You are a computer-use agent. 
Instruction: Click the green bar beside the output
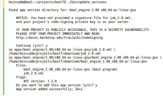4,51
